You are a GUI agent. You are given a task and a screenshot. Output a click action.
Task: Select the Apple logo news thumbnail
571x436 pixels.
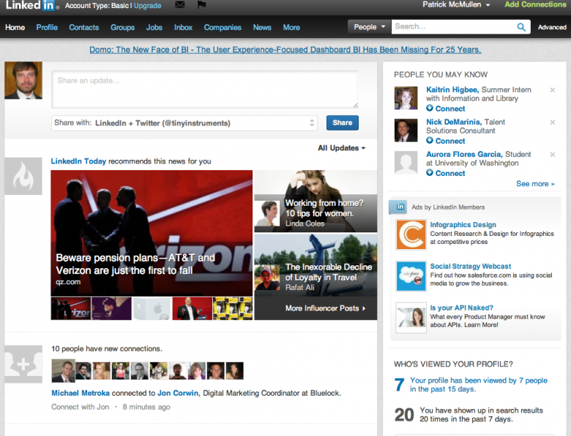point(152,308)
